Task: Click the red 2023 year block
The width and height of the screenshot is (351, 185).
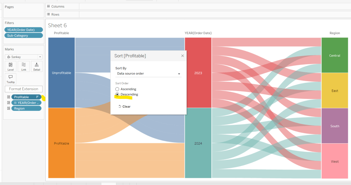Action: coord(198,73)
